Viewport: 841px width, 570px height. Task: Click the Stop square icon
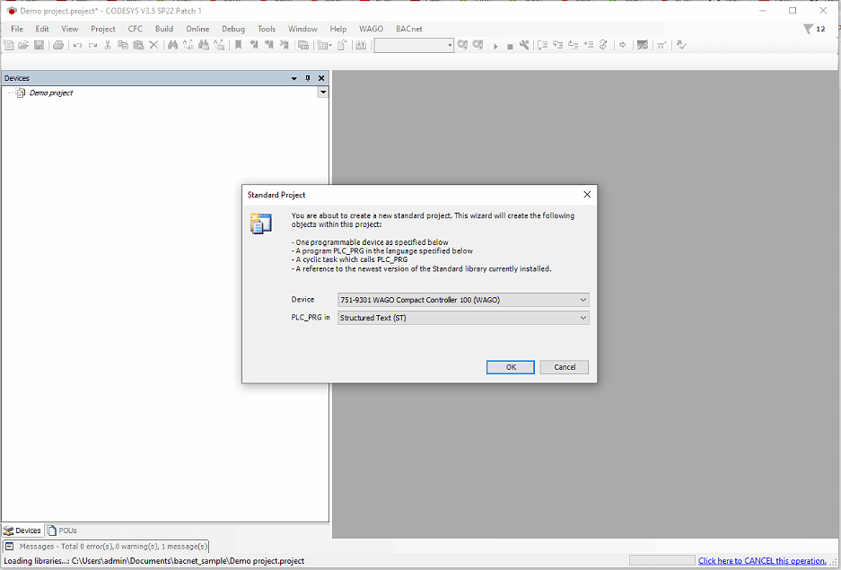pyautogui.click(x=510, y=47)
